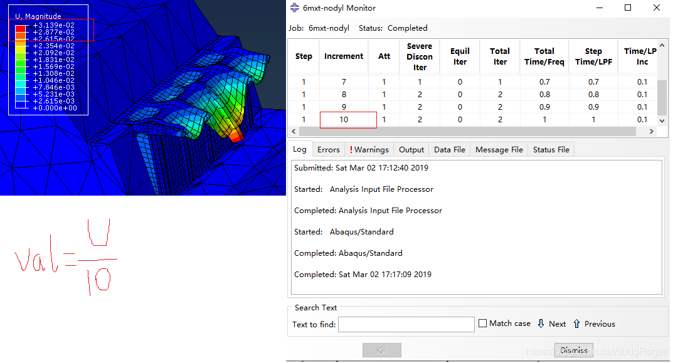Click the horizontal scrollbar right arrow
The height and width of the screenshot is (363, 673).
[652, 132]
